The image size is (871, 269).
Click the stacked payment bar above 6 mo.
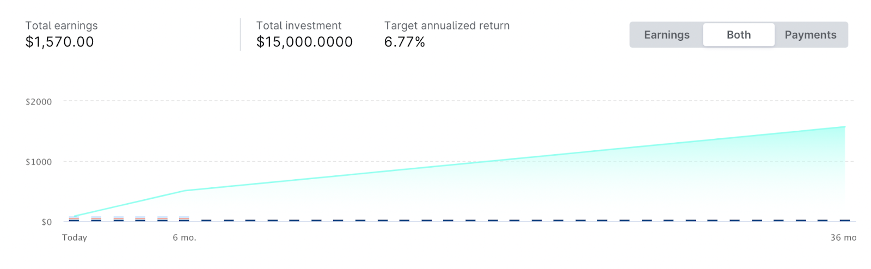point(184,219)
